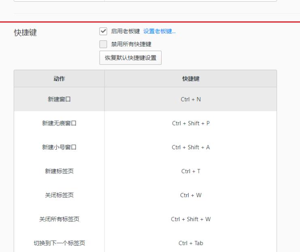The width and height of the screenshot is (300, 252).
Task: Edit the Ctrl + Tab shortcut field
Action: pos(191,243)
